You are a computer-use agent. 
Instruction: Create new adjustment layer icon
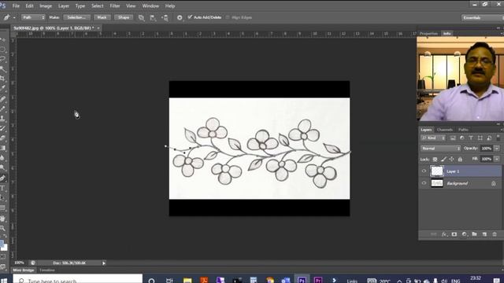point(465,234)
